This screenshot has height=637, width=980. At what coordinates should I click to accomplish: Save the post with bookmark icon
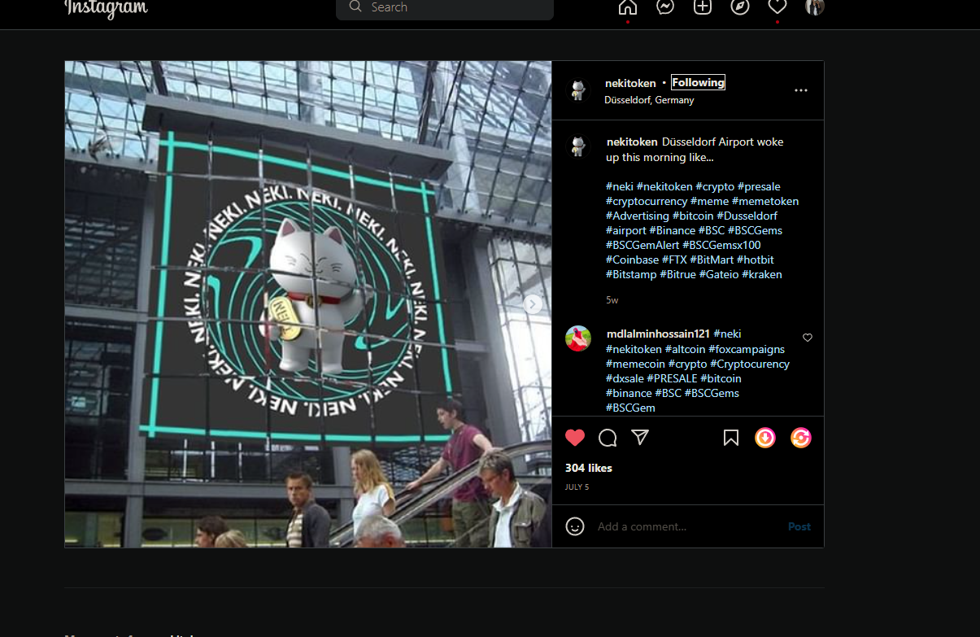pyautogui.click(x=731, y=438)
